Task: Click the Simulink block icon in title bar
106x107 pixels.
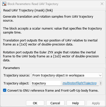Action: tap(4, 4)
